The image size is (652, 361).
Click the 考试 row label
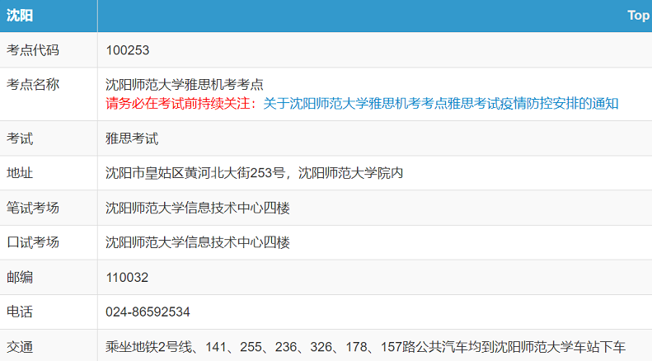[x=20, y=138]
